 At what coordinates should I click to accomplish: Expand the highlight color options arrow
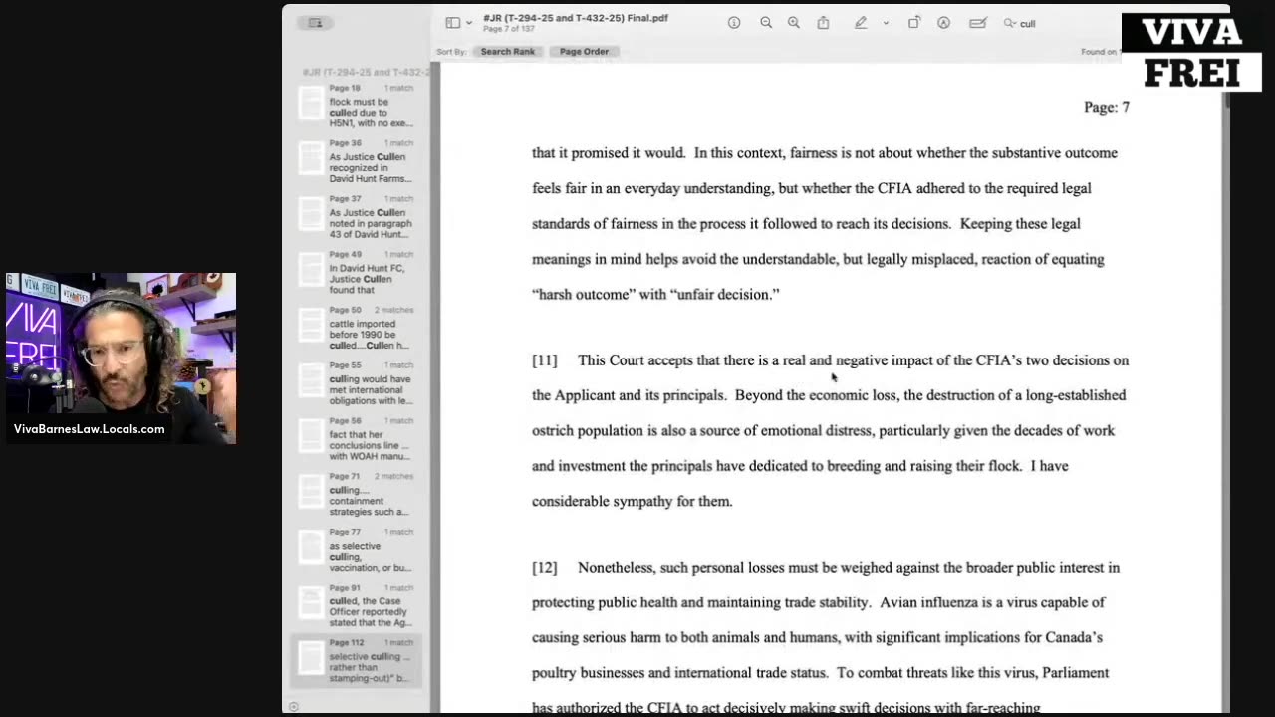click(x=886, y=23)
